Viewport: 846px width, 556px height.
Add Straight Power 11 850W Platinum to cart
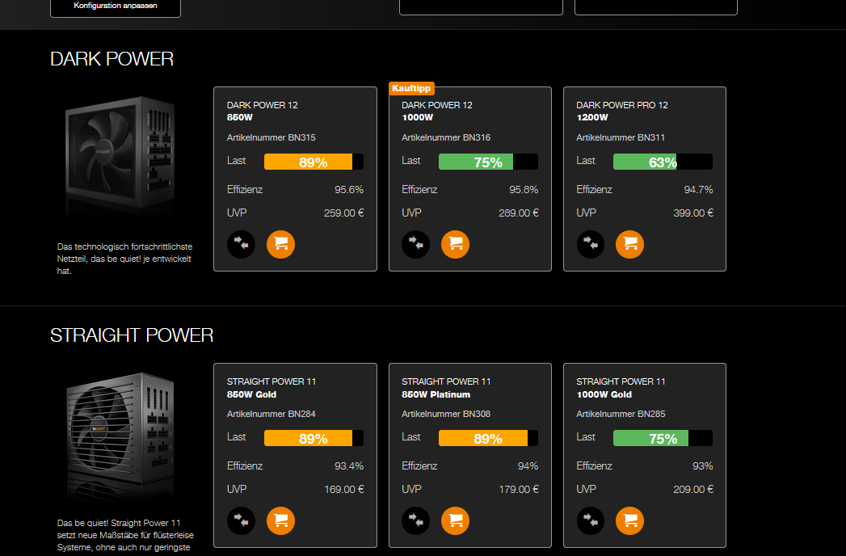[456, 521]
